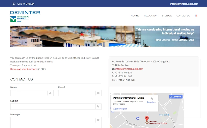Focus the Subject input field
Viewport: 207px width, 128px height.
(x=52, y=106)
